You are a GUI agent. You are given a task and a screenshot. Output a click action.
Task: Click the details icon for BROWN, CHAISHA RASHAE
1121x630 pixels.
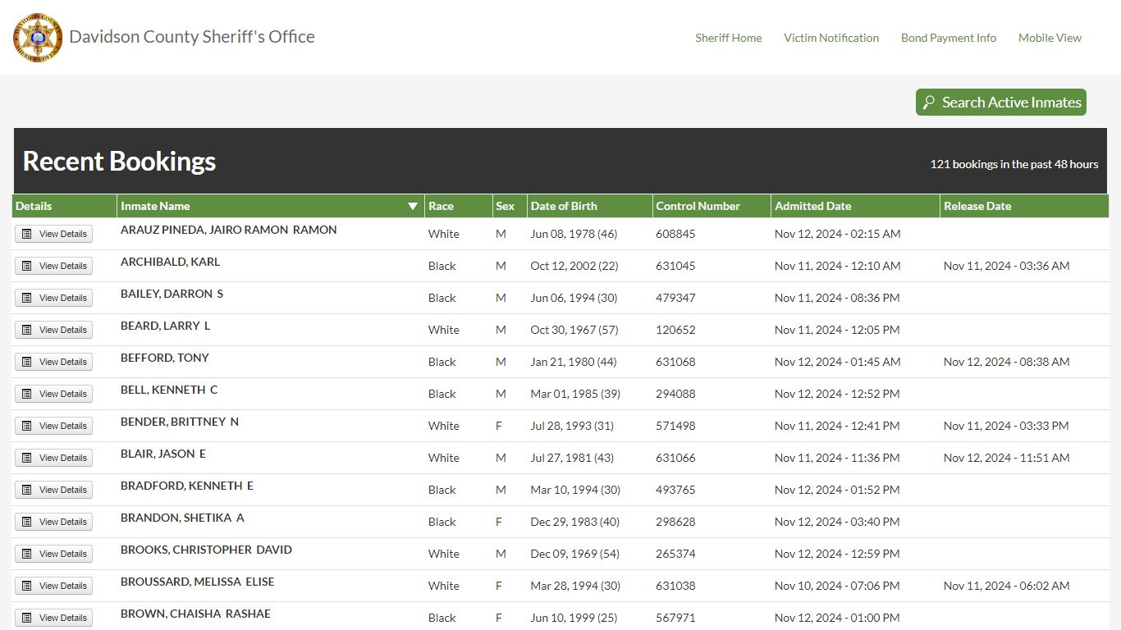coord(27,618)
